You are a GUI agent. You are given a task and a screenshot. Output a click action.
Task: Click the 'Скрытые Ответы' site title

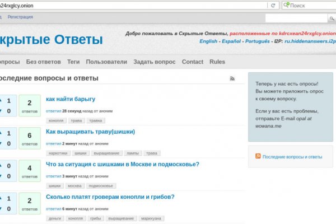(x=52, y=39)
